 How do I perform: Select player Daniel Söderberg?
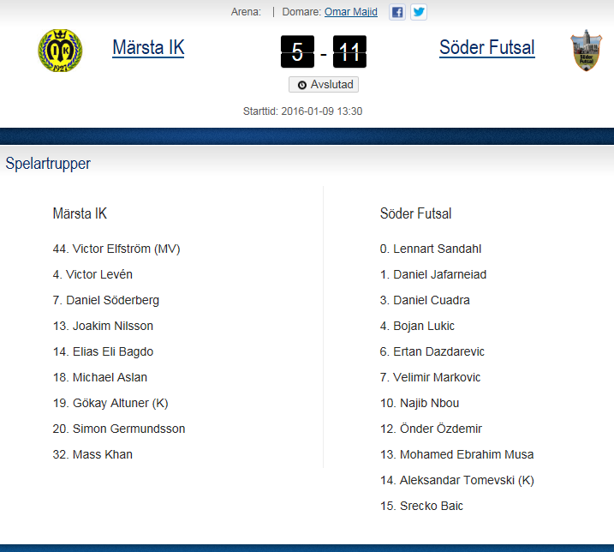pyautogui.click(x=106, y=301)
